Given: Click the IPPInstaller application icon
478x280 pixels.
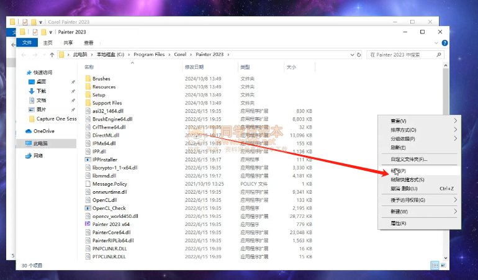Looking at the screenshot, I should coord(88,160).
